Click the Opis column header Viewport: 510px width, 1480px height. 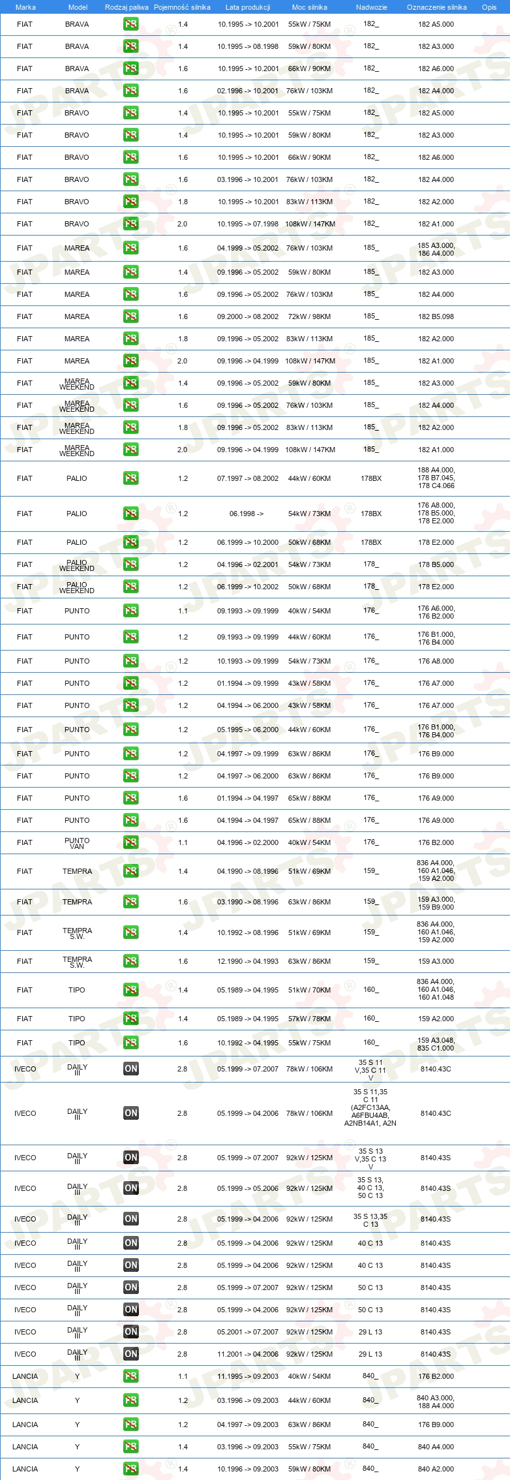tap(489, 7)
